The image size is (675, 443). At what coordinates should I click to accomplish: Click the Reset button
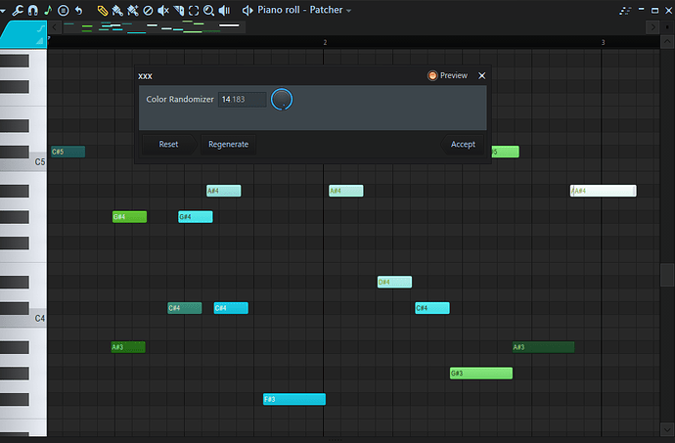168,144
